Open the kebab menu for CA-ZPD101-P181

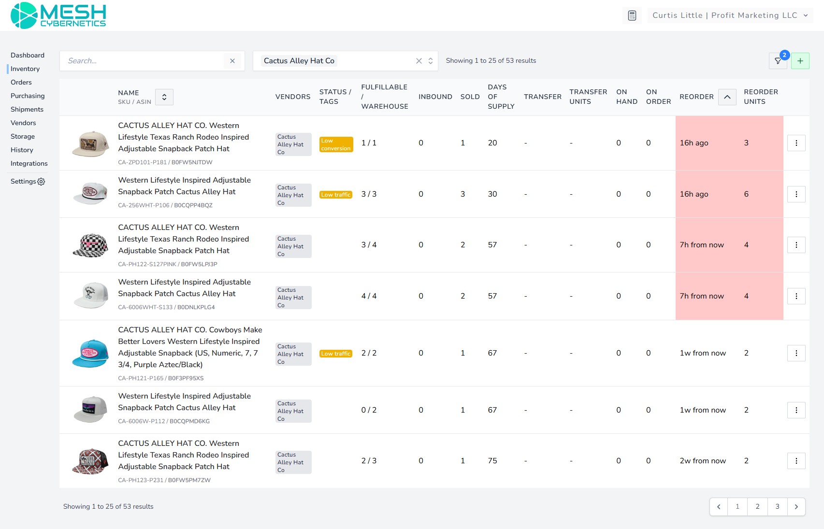pyautogui.click(x=796, y=143)
